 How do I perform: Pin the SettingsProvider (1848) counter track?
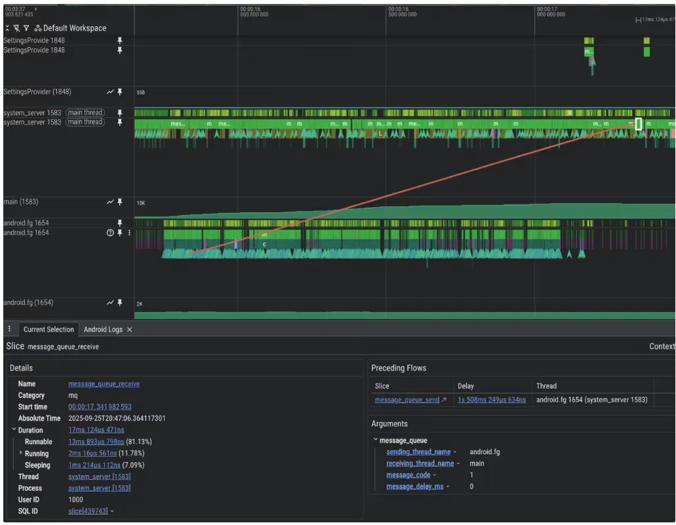coord(120,91)
